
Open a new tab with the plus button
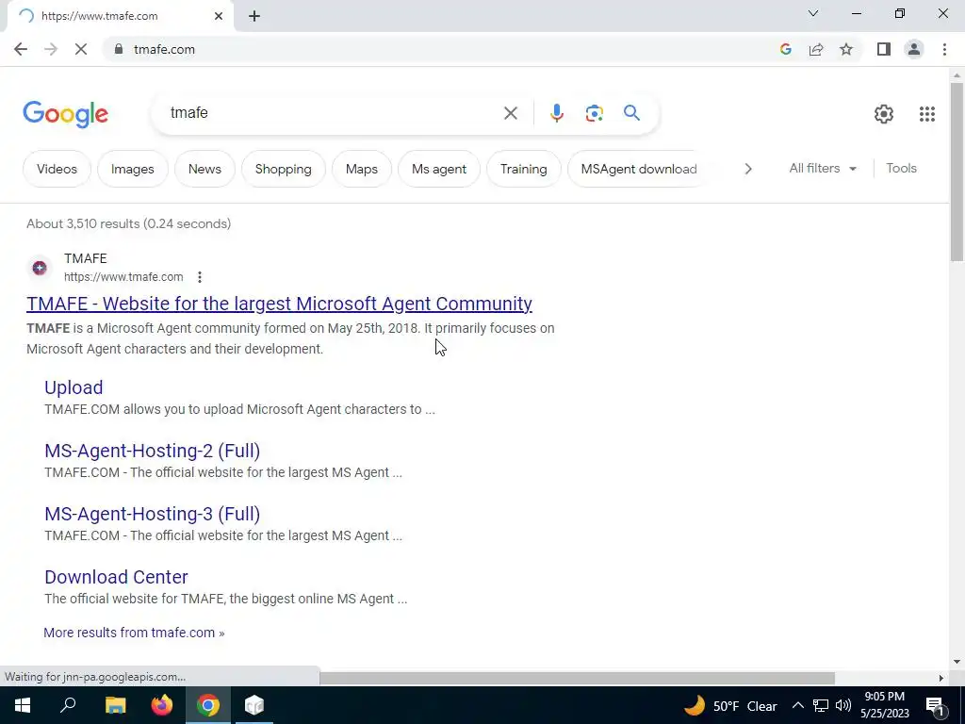click(x=254, y=16)
